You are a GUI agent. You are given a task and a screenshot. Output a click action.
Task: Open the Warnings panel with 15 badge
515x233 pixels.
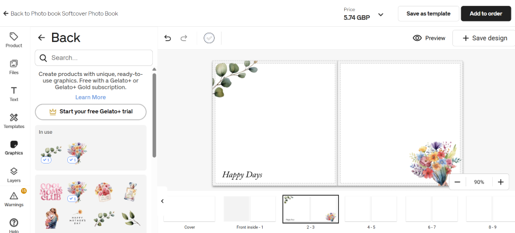(x=14, y=199)
